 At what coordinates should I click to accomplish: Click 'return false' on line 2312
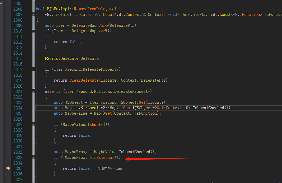click(x=67, y=42)
